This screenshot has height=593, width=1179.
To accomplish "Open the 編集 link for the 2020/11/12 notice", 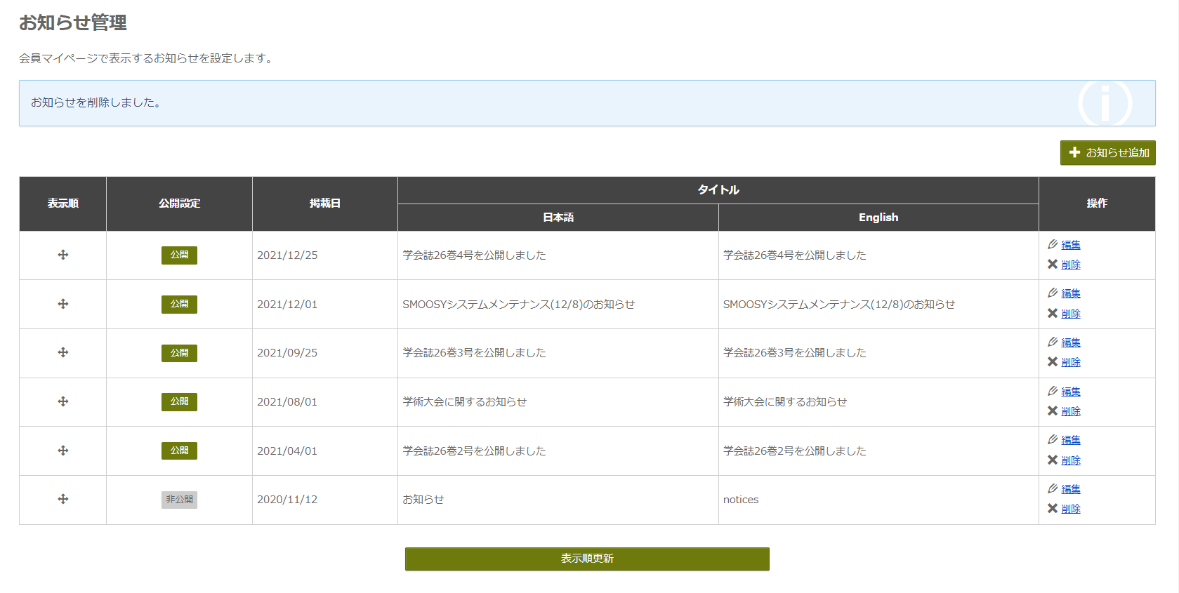I will (1071, 489).
